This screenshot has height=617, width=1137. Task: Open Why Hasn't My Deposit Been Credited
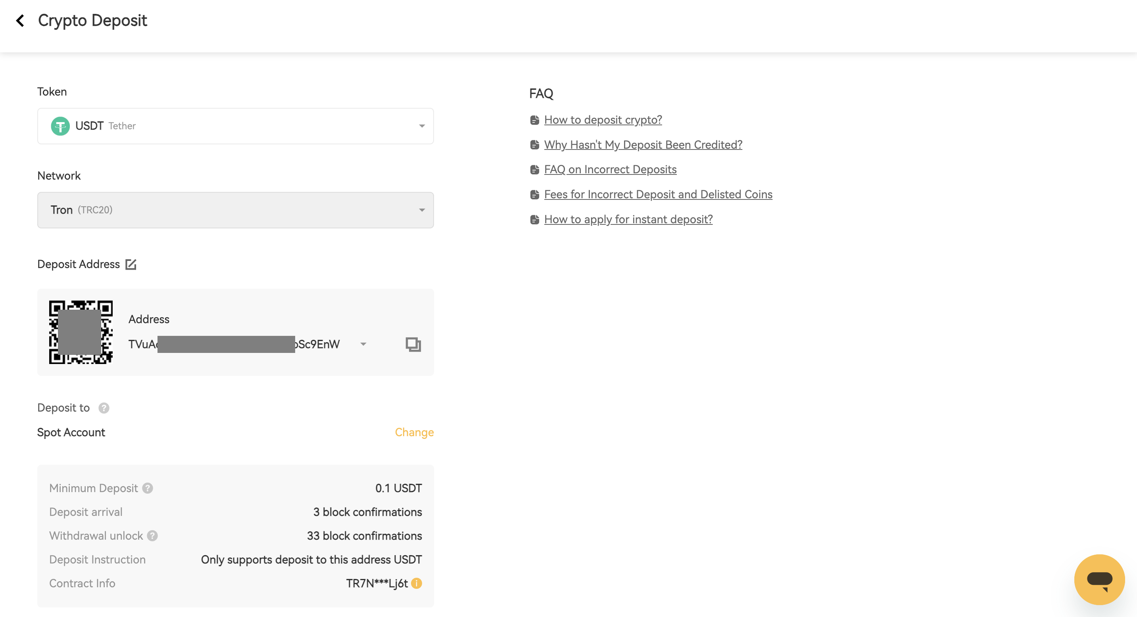[643, 145]
